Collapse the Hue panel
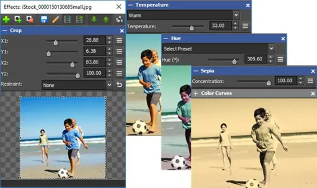The width and height of the screenshot is (317, 188). [x=166, y=38]
